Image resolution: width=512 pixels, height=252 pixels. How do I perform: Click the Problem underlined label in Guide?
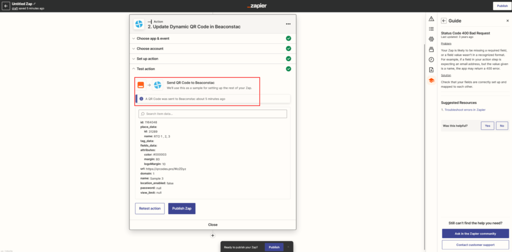point(446,43)
